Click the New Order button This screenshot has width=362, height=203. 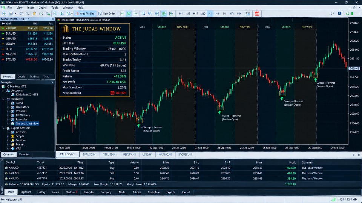point(107,14)
